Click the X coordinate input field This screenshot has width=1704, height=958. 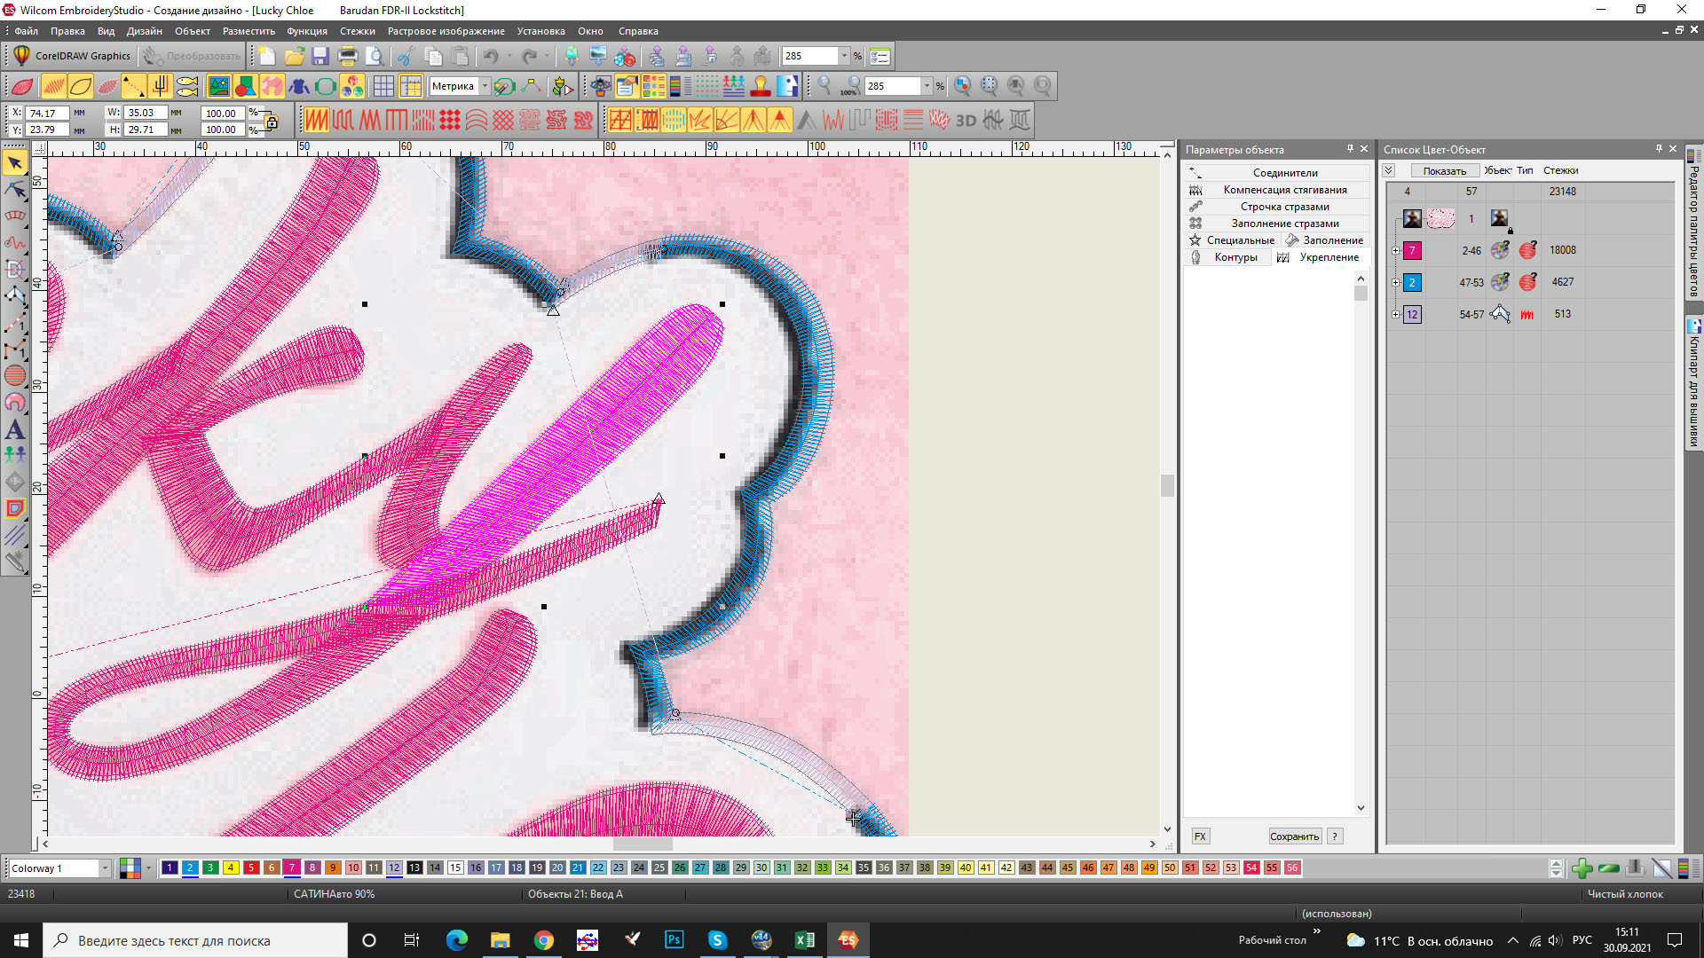click(46, 114)
